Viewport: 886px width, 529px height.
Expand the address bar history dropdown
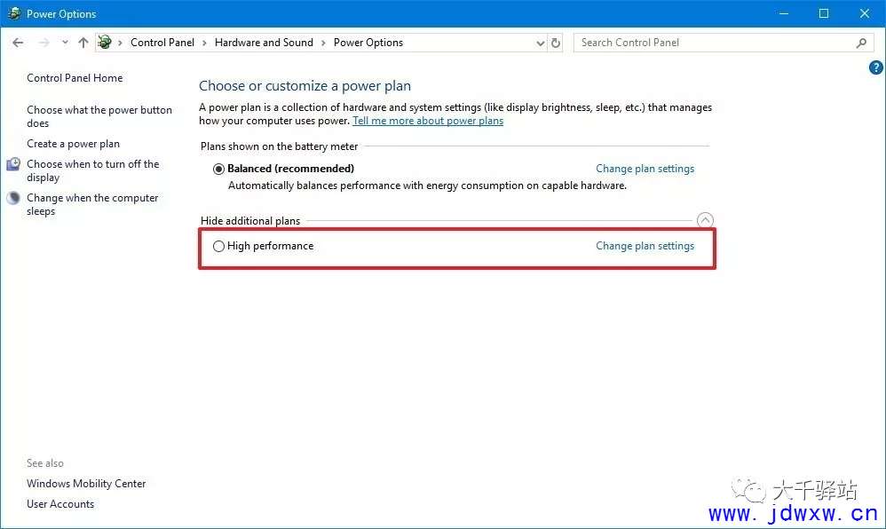point(540,43)
